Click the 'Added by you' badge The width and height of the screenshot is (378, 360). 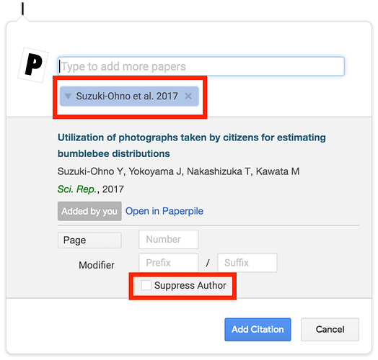point(89,211)
